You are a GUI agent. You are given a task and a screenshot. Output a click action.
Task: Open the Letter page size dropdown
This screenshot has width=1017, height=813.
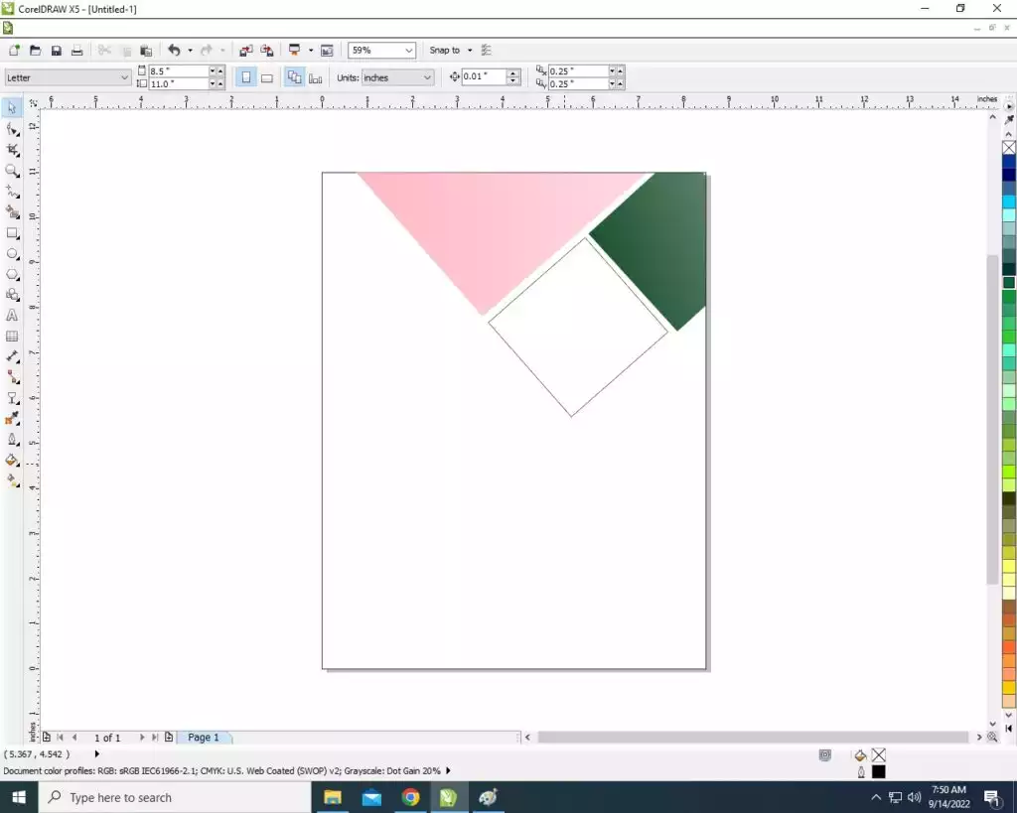click(124, 77)
